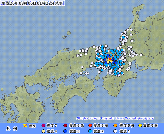Click the 震度7 legend label
This screenshot has height=134, width=164.
tap(52, 126)
